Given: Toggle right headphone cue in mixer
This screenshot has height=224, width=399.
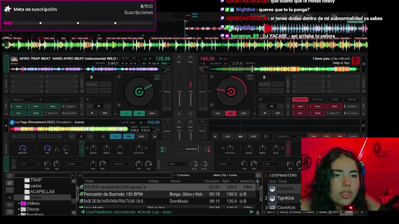Looking at the screenshot, I should point(190,114).
